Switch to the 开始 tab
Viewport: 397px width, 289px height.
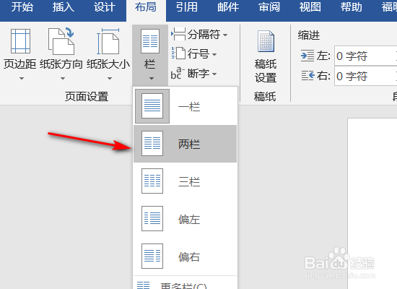22,7
